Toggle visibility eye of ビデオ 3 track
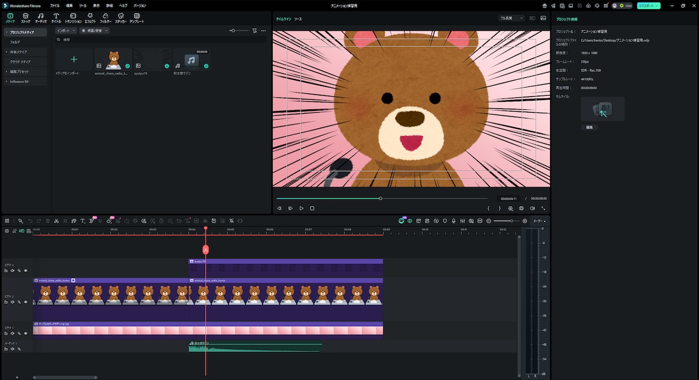Image resolution: width=699 pixels, height=380 pixels. click(x=25, y=271)
